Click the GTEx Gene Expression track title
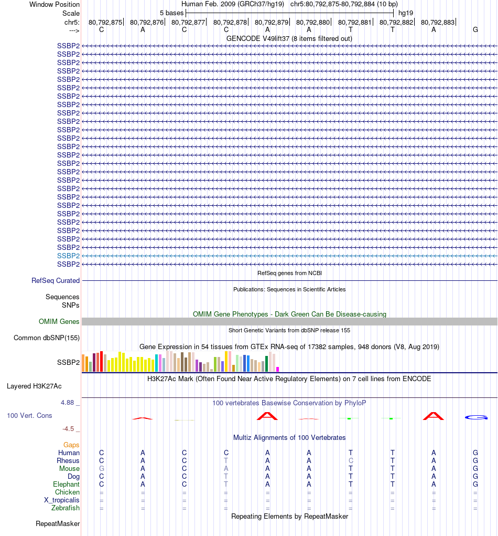The height and width of the screenshot is (536, 498). click(x=289, y=346)
